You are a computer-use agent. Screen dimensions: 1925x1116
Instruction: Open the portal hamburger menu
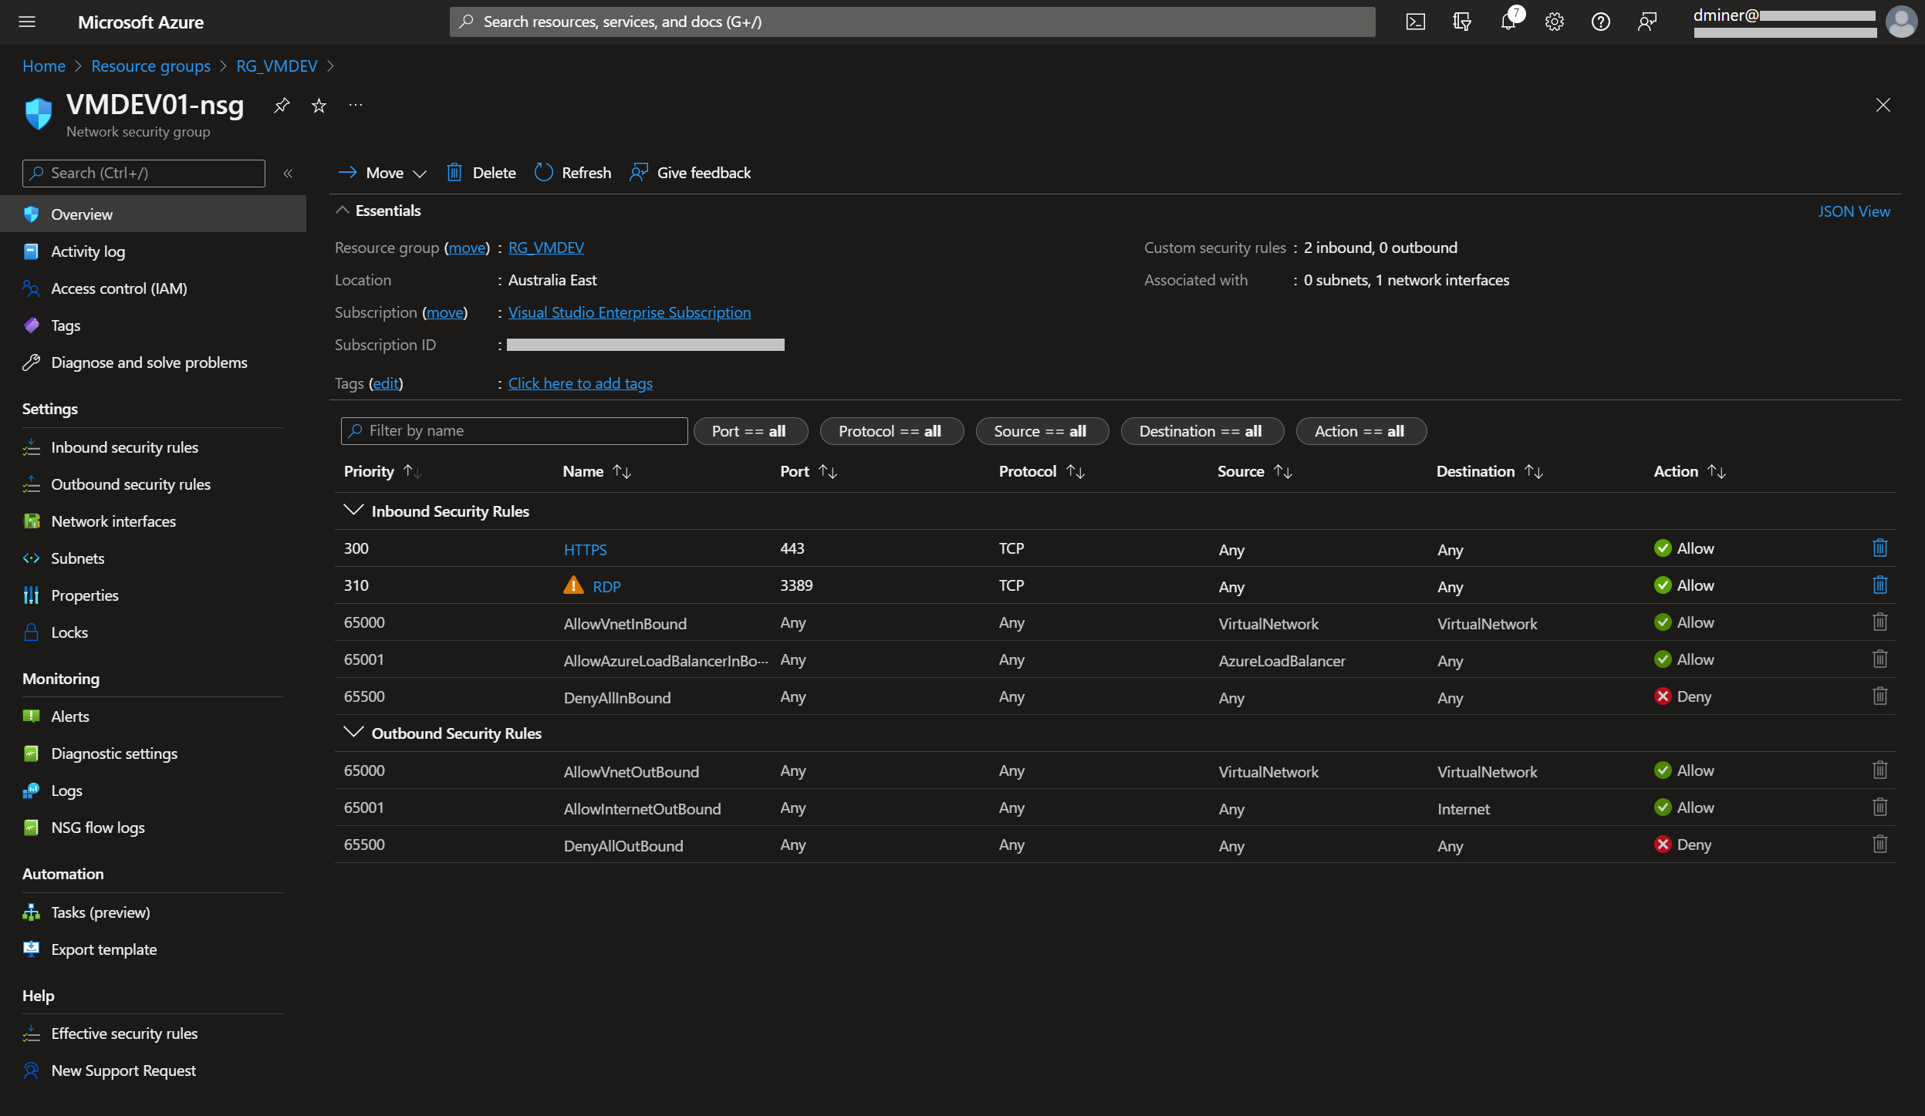pyautogui.click(x=27, y=22)
